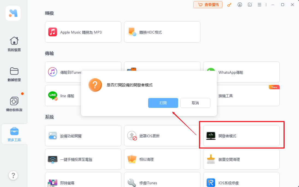The width and height of the screenshot is (299, 187).
Task: Open the 我的裝置 sidebar tab
Action: click(14, 44)
